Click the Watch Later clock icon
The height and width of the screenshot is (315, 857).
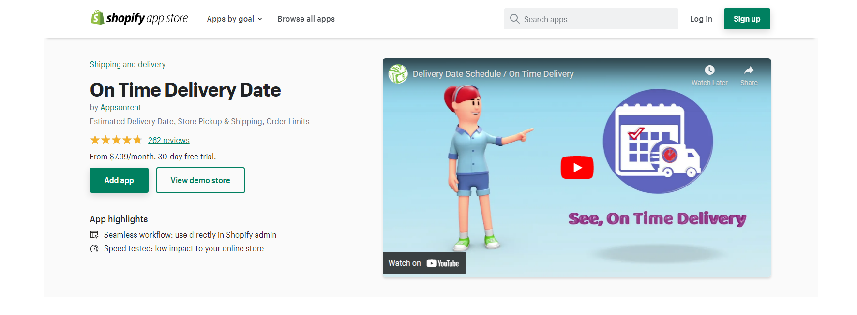click(x=709, y=70)
